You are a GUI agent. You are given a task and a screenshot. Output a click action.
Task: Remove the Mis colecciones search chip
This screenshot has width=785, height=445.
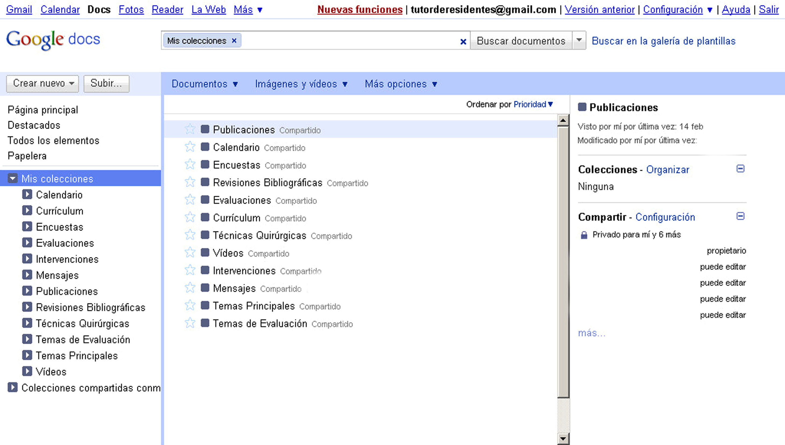(x=234, y=41)
